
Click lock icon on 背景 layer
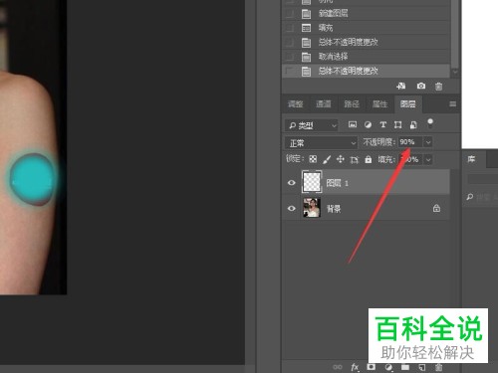436,208
